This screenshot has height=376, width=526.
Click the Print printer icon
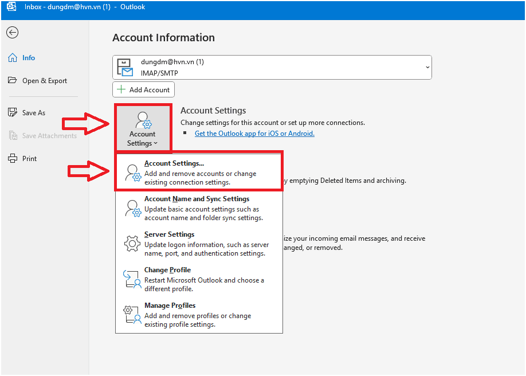(13, 158)
